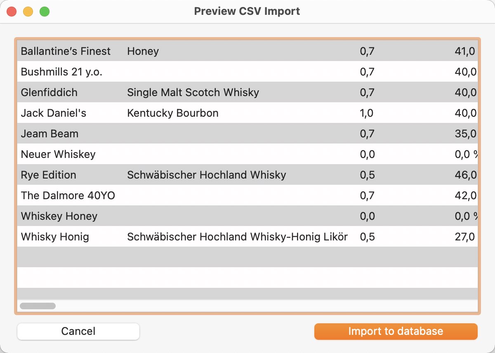Click the horizontal scrollbar thumb
This screenshot has height=353, width=495.
[x=38, y=306]
